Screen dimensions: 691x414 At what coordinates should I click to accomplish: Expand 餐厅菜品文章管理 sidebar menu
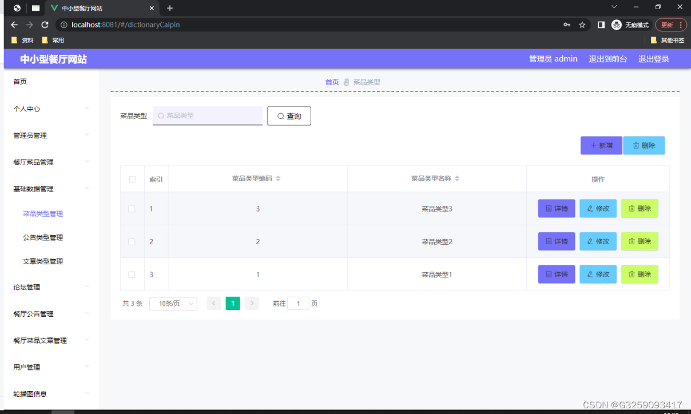[51, 341]
